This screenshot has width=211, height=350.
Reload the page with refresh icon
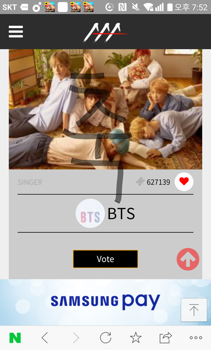(105, 338)
